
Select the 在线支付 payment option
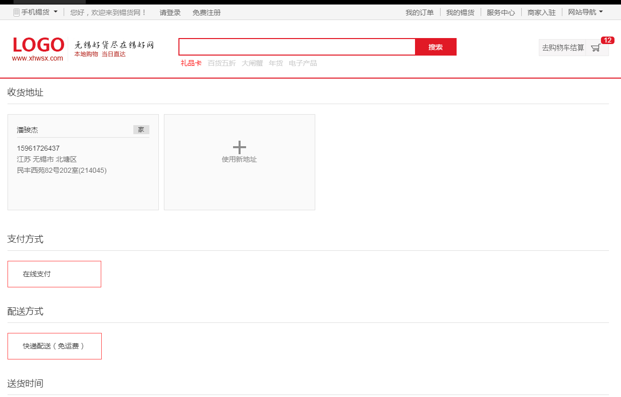54,274
